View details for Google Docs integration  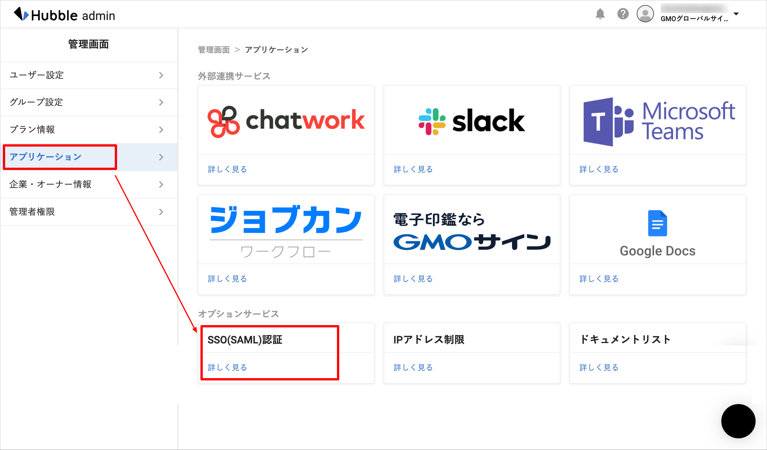pyautogui.click(x=599, y=279)
